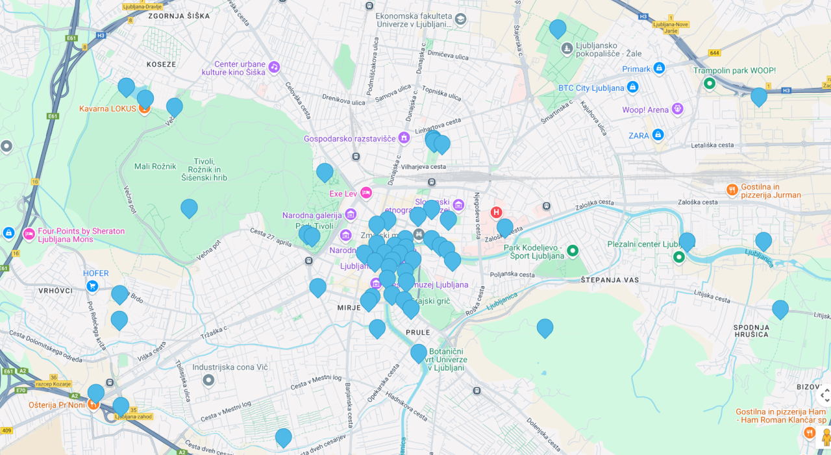Click the red hospital H icon
This screenshot has width=831, height=455.
coord(496,212)
